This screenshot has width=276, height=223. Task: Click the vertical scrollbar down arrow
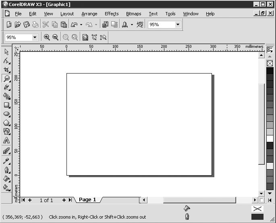(261, 194)
